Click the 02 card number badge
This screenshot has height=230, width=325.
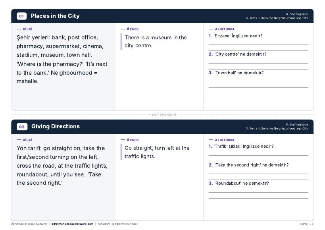pyautogui.click(x=22, y=127)
